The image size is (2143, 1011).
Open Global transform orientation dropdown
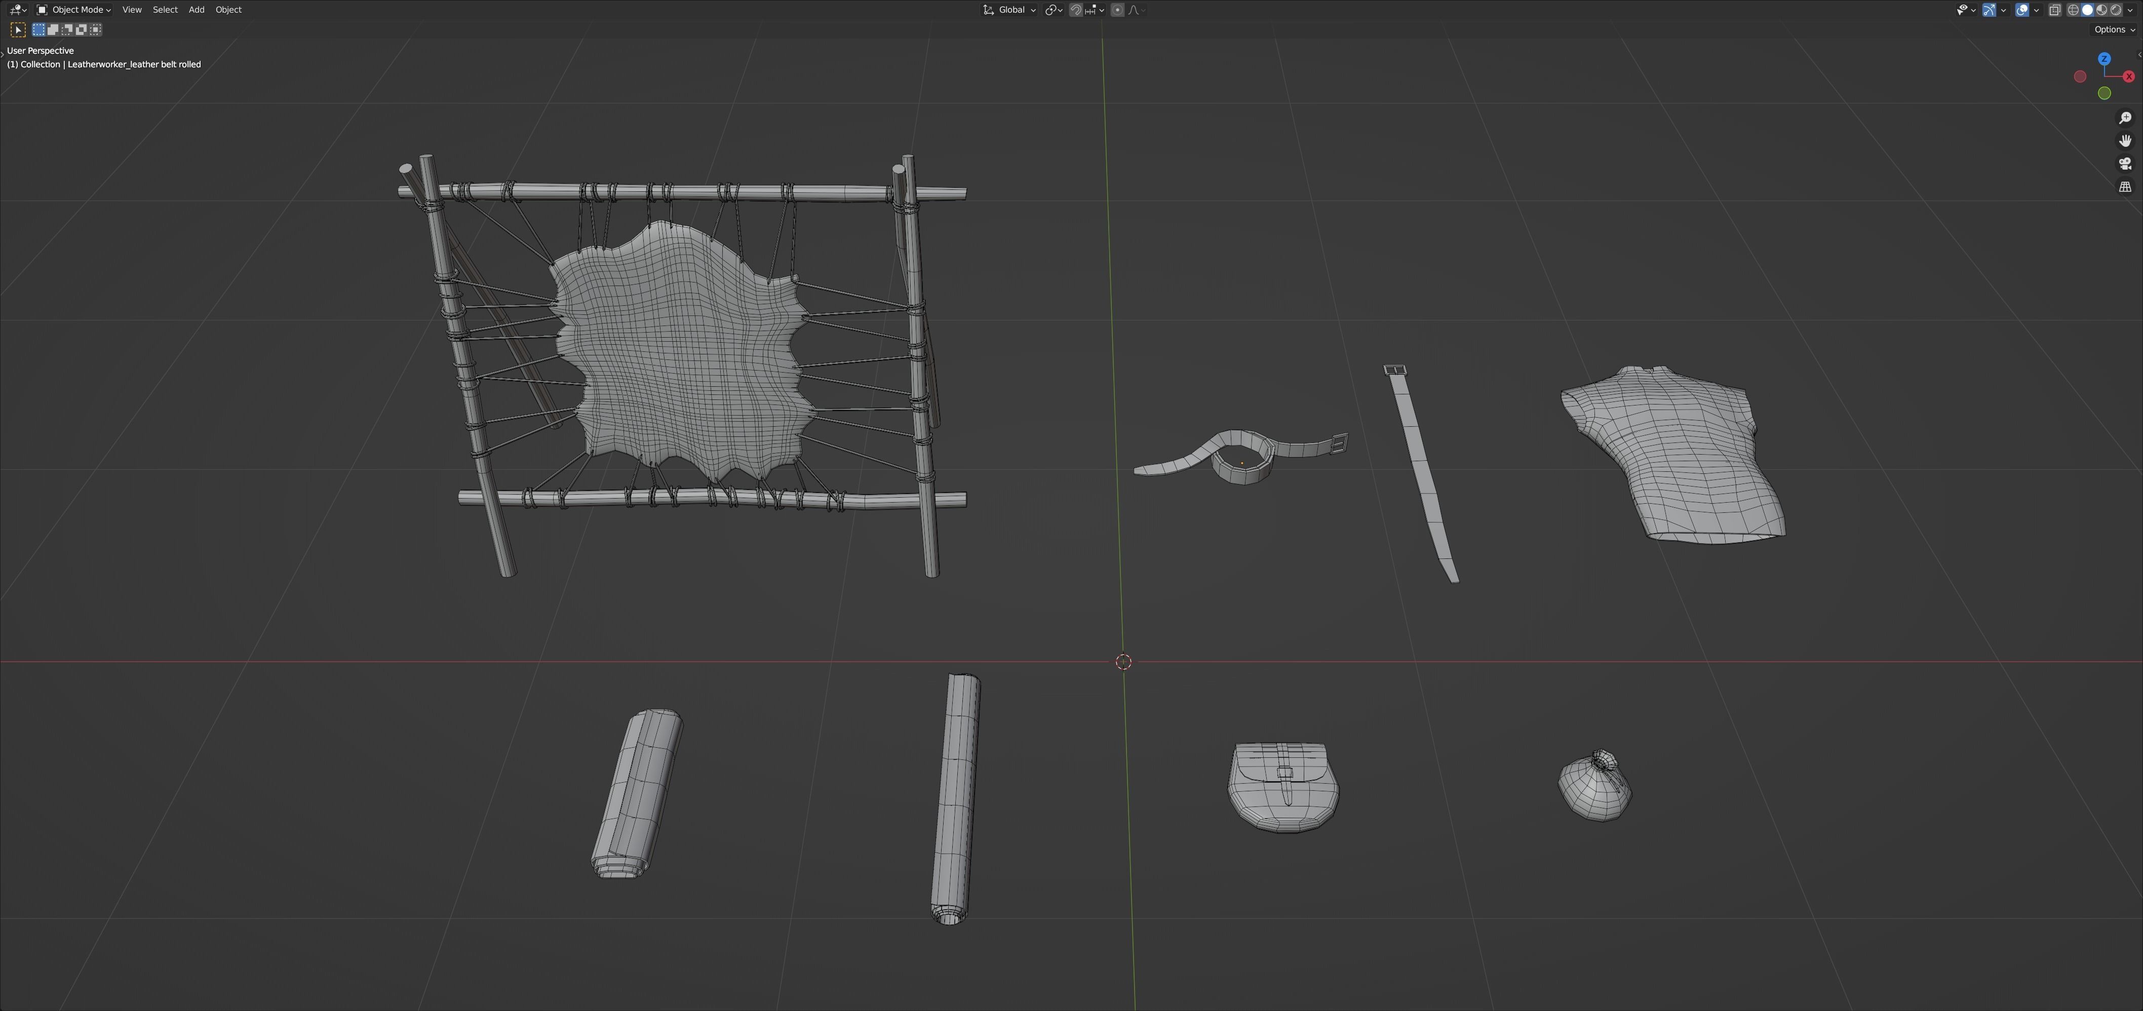[x=1011, y=10]
